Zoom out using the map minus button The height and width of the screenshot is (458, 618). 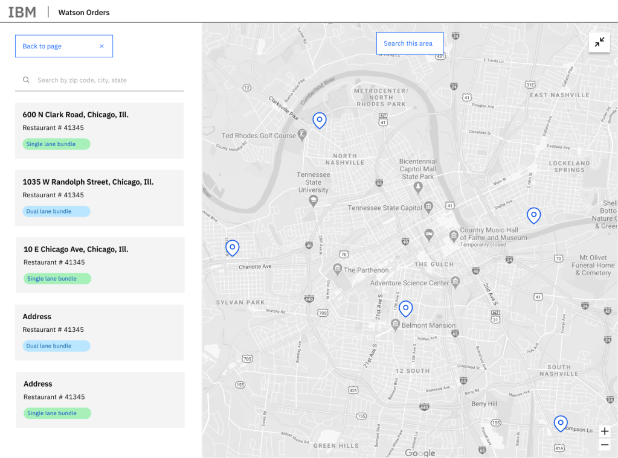605,445
